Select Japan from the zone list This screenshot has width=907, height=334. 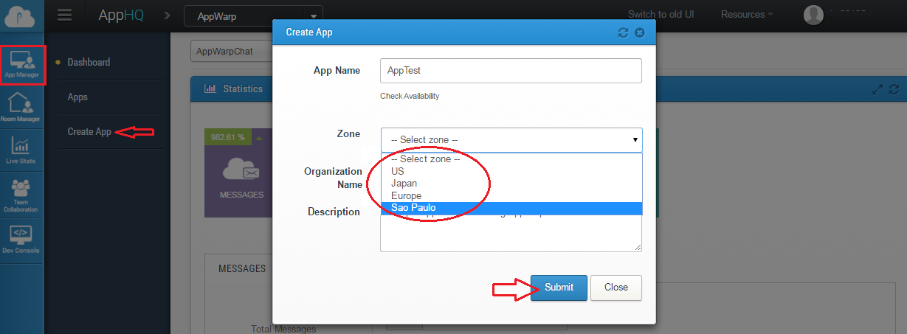pos(404,184)
